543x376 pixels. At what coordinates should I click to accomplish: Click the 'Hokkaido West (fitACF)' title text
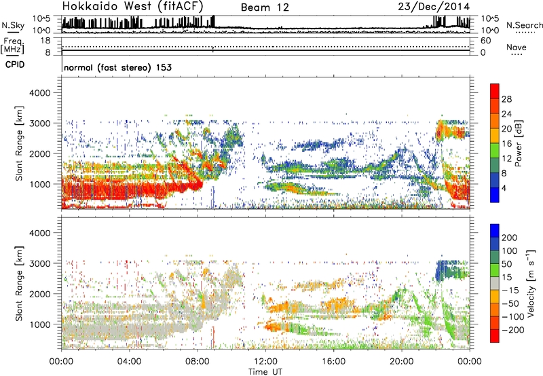pyautogui.click(x=132, y=6)
